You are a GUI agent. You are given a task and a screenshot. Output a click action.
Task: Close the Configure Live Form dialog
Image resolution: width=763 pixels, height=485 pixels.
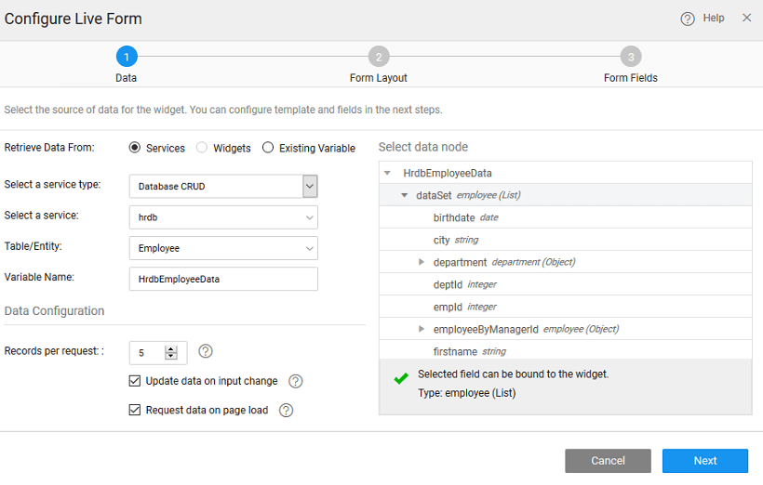click(746, 18)
